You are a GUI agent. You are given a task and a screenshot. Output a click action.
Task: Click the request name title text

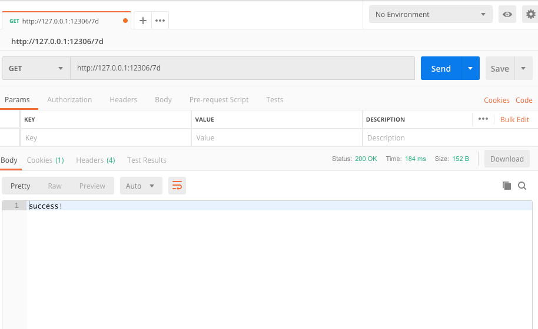coord(57,42)
